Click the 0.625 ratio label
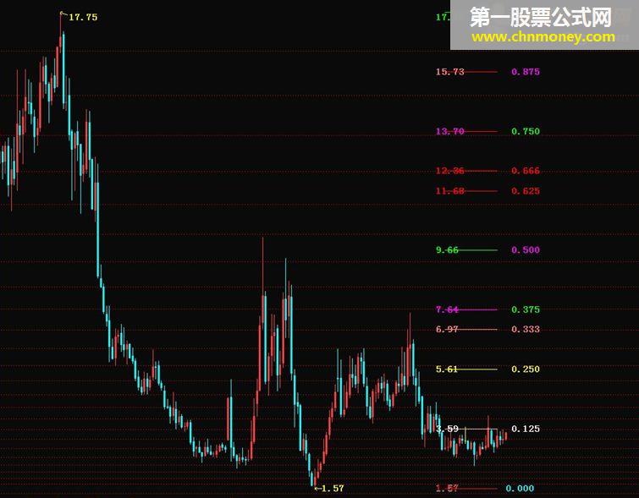Screen dimensions: 639x498 coord(526,191)
